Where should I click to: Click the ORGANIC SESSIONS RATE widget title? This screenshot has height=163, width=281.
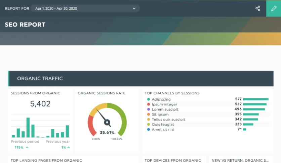click(x=102, y=93)
